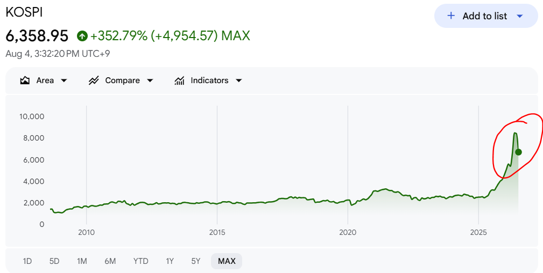Image resolution: width=543 pixels, height=273 pixels.
Task: Select the 1D time range
Action: [x=27, y=261]
